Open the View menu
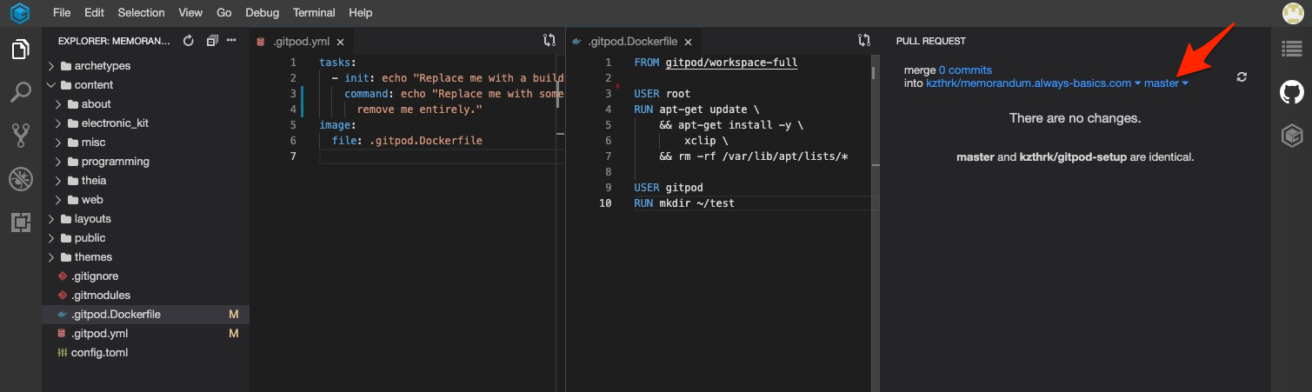The height and width of the screenshot is (392, 1312). [x=190, y=13]
